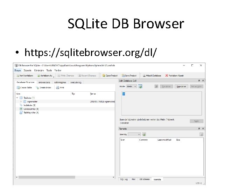Click the Apply button
Screen dimensions: 252x189
click(x=196, y=121)
